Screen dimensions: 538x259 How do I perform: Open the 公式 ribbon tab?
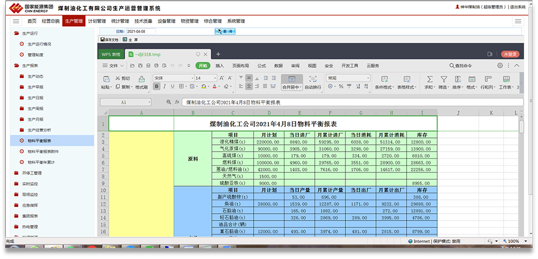262,66
